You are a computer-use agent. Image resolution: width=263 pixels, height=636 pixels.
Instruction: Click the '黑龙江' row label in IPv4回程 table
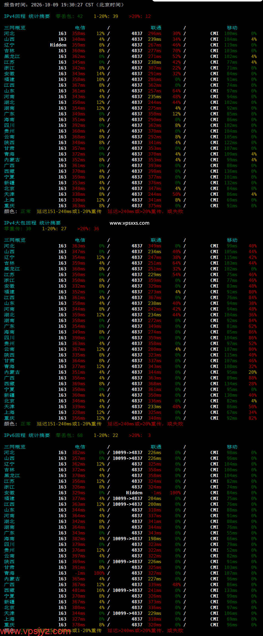[12, 56]
